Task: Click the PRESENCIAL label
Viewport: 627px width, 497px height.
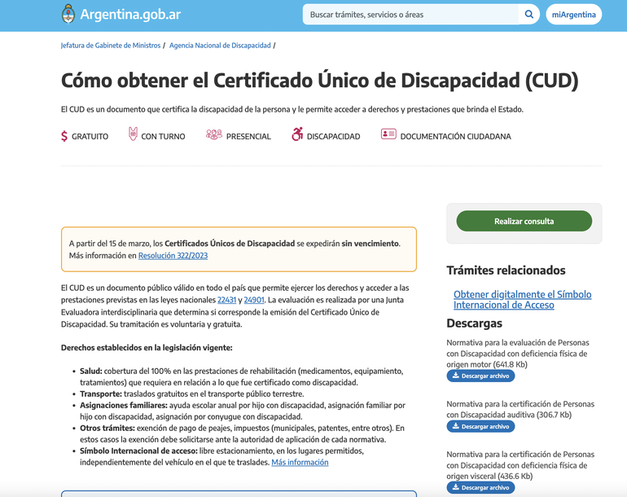Action: 248,136
